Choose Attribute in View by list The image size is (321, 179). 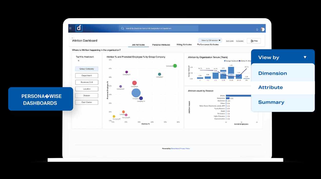coord(270,87)
